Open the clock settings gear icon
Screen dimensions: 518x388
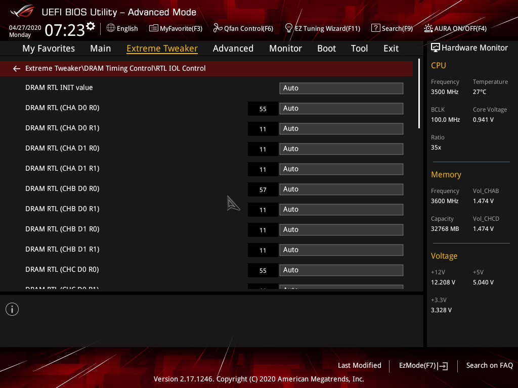[x=91, y=26]
